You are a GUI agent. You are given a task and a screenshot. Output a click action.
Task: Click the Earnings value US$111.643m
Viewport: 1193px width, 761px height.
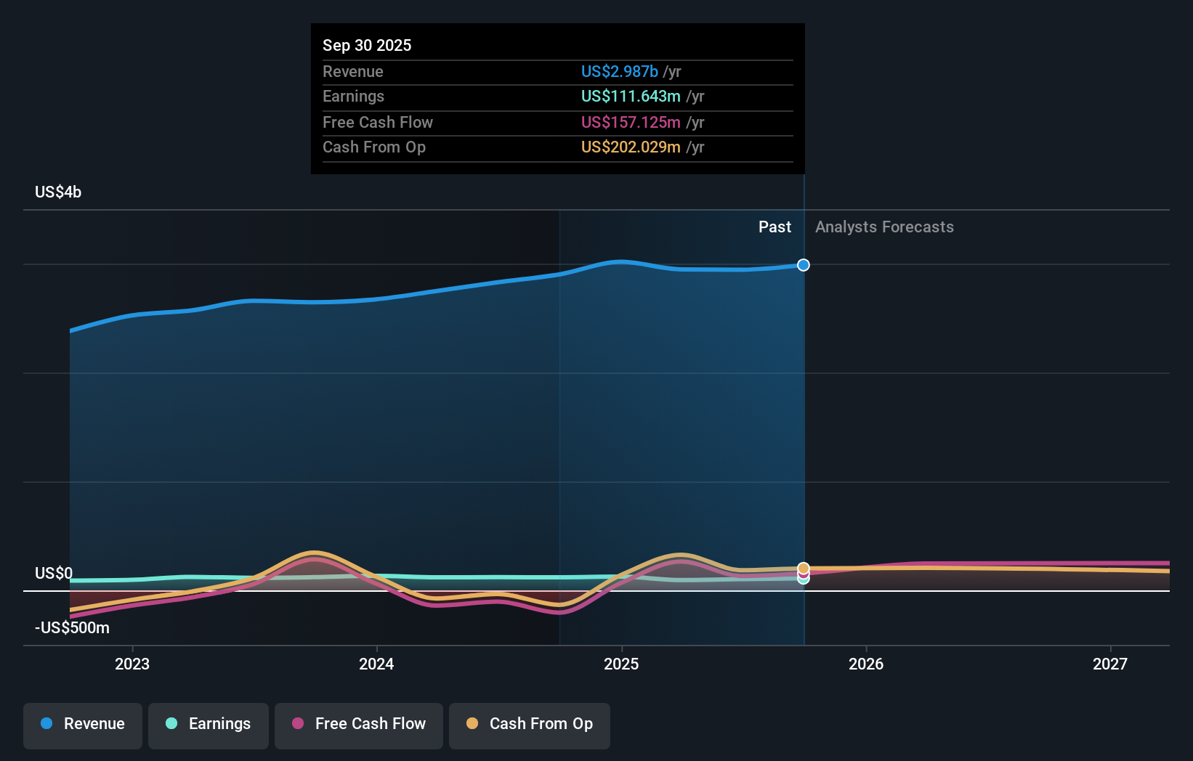tap(630, 96)
